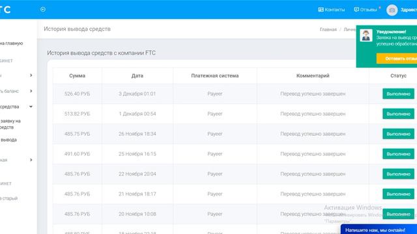Open the Контакты link

click(332, 10)
